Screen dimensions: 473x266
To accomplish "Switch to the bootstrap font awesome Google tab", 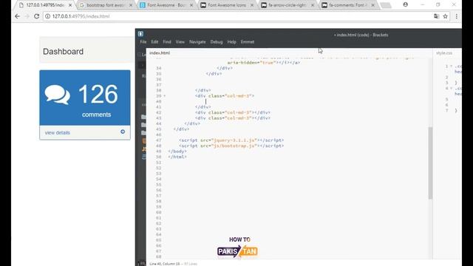I will tap(106, 5).
